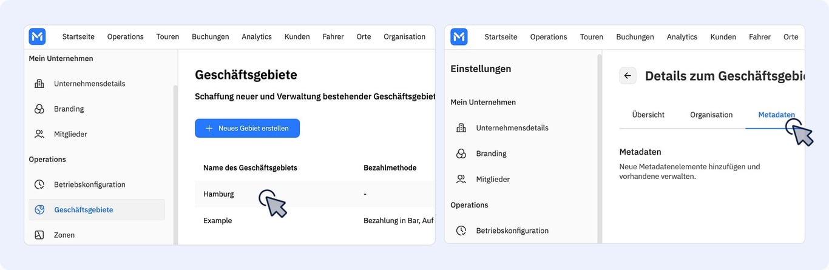Go back using the arrow button
Image resolution: width=829 pixels, height=270 pixels.
[x=628, y=76]
